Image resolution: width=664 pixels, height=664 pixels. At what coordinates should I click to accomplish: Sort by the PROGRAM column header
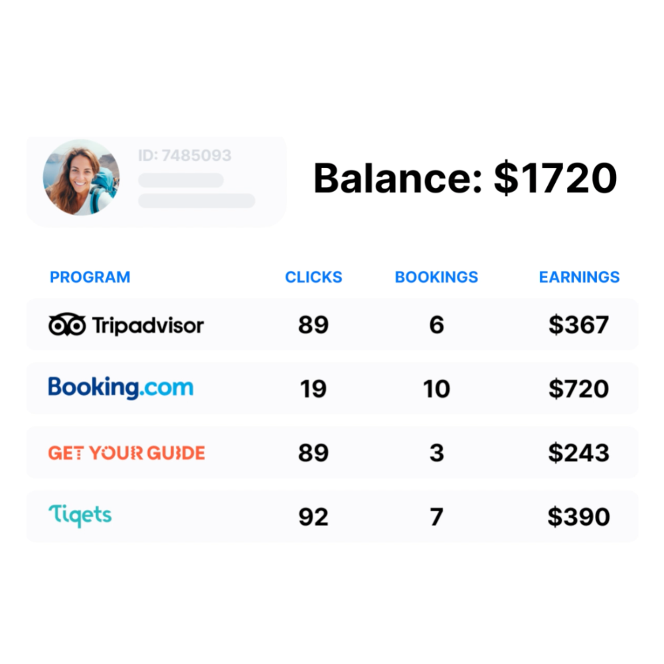[x=90, y=278]
